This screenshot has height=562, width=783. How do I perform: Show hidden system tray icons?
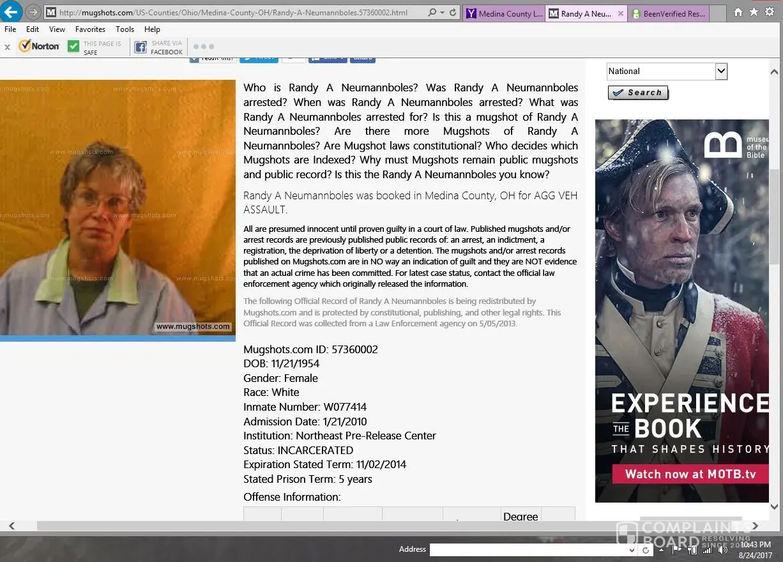pyautogui.click(x=662, y=550)
